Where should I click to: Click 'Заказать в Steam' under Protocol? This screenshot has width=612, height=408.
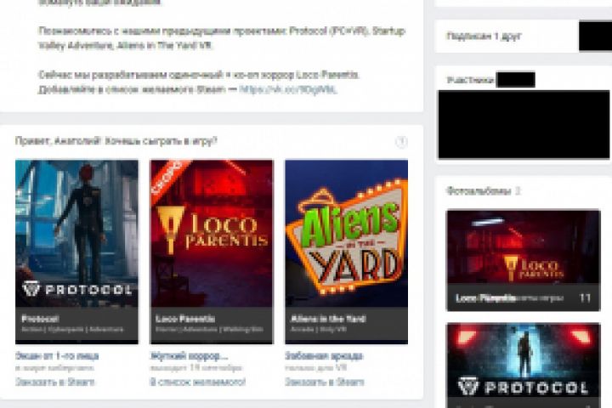point(55,382)
